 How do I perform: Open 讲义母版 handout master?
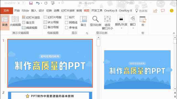click(51, 22)
